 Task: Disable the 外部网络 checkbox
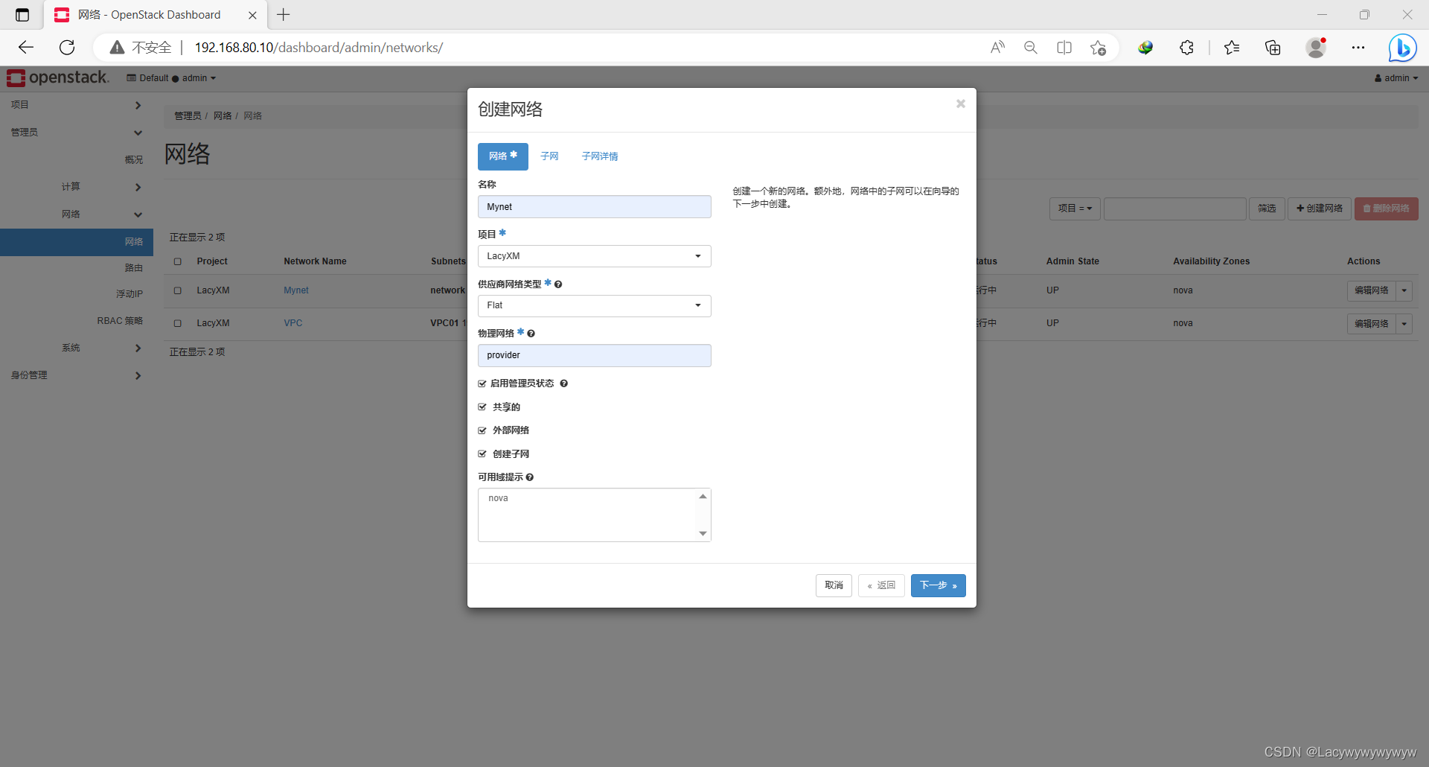tap(482, 430)
